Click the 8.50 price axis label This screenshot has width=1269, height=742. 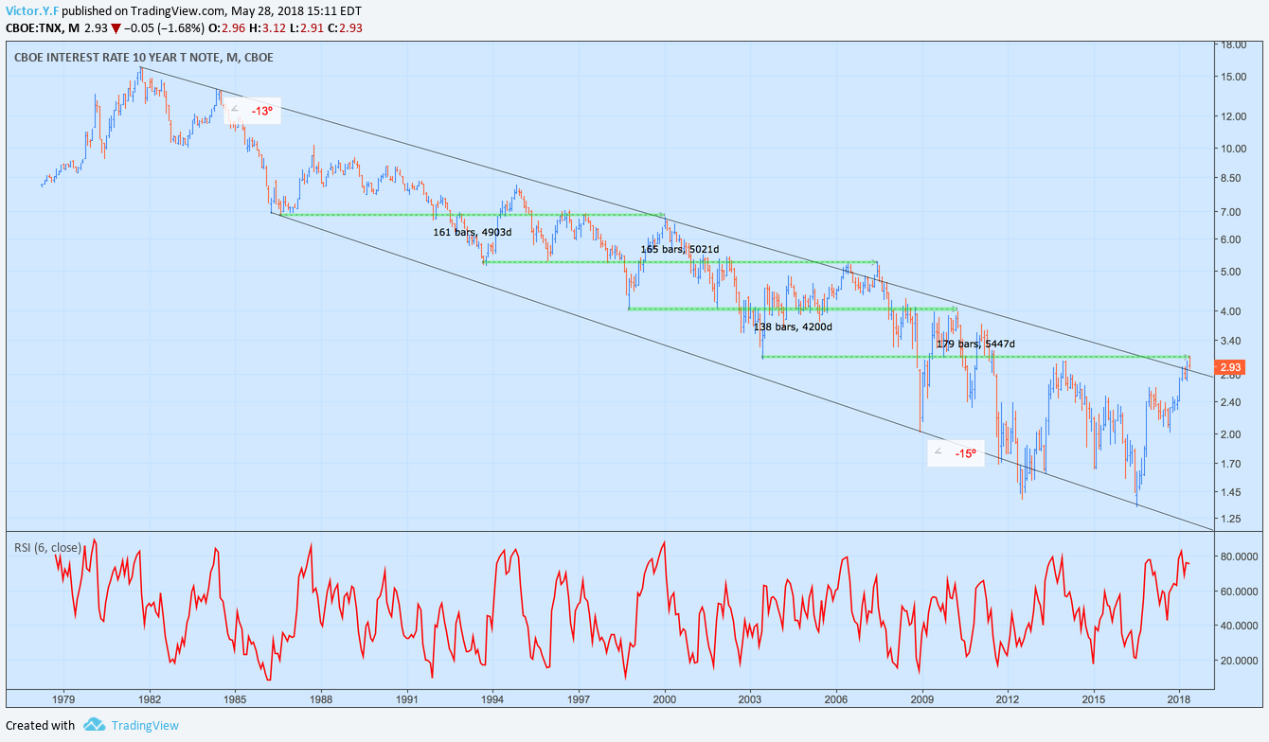[1232, 178]
